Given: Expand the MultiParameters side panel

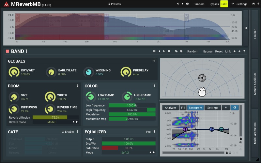Looking at the screenshot, I should coord(255,133).
